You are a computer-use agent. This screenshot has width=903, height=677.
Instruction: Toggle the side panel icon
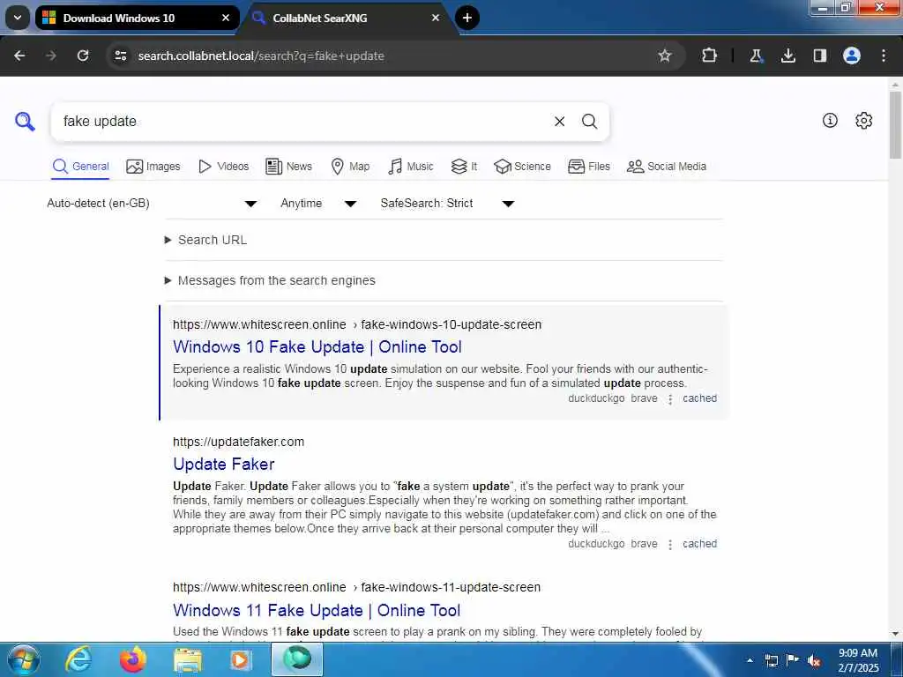click(820, 56)
